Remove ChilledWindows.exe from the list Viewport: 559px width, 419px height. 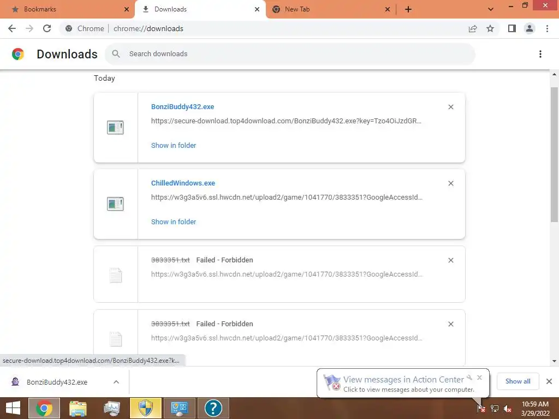450,183
